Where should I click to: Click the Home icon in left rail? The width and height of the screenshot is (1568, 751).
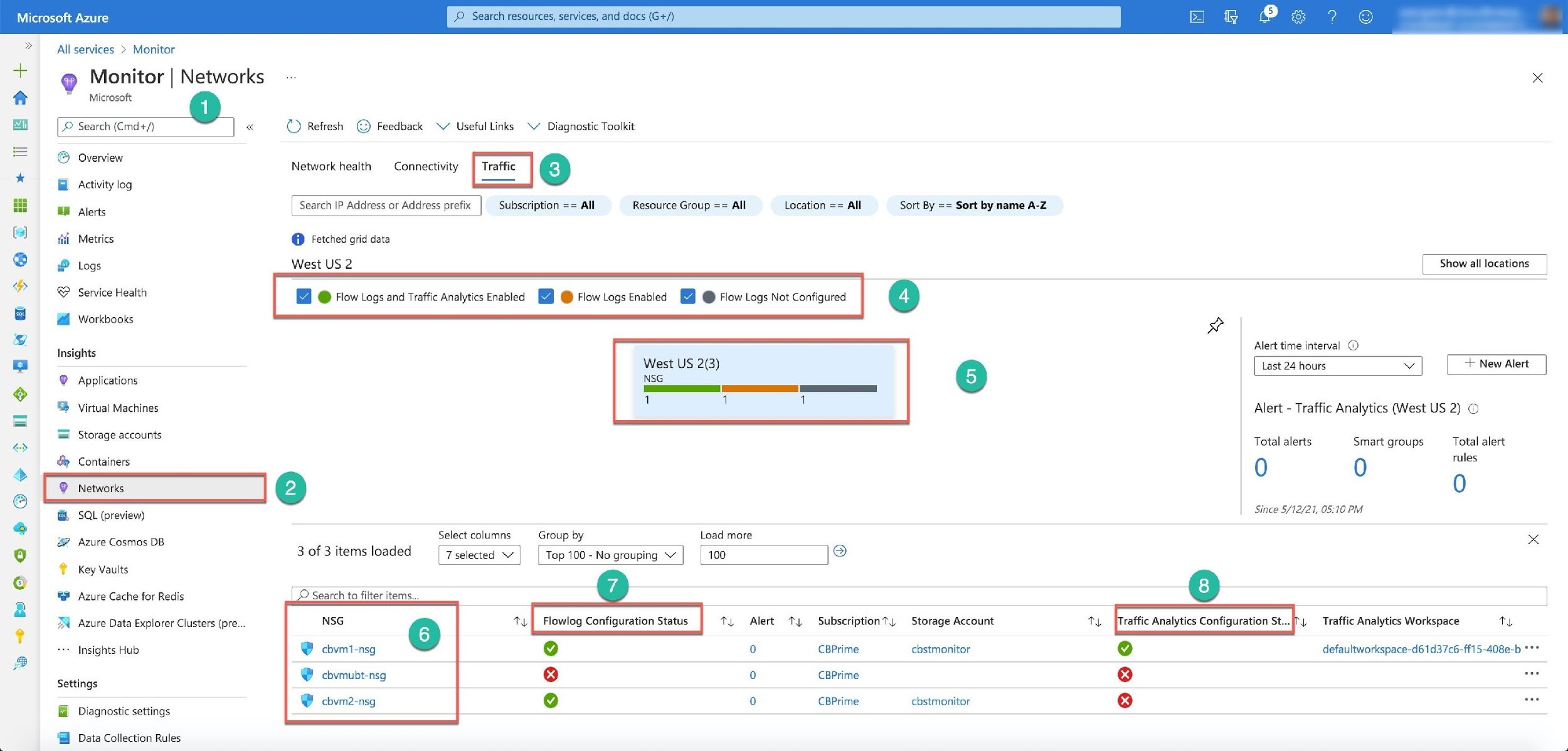click(20, 98)
